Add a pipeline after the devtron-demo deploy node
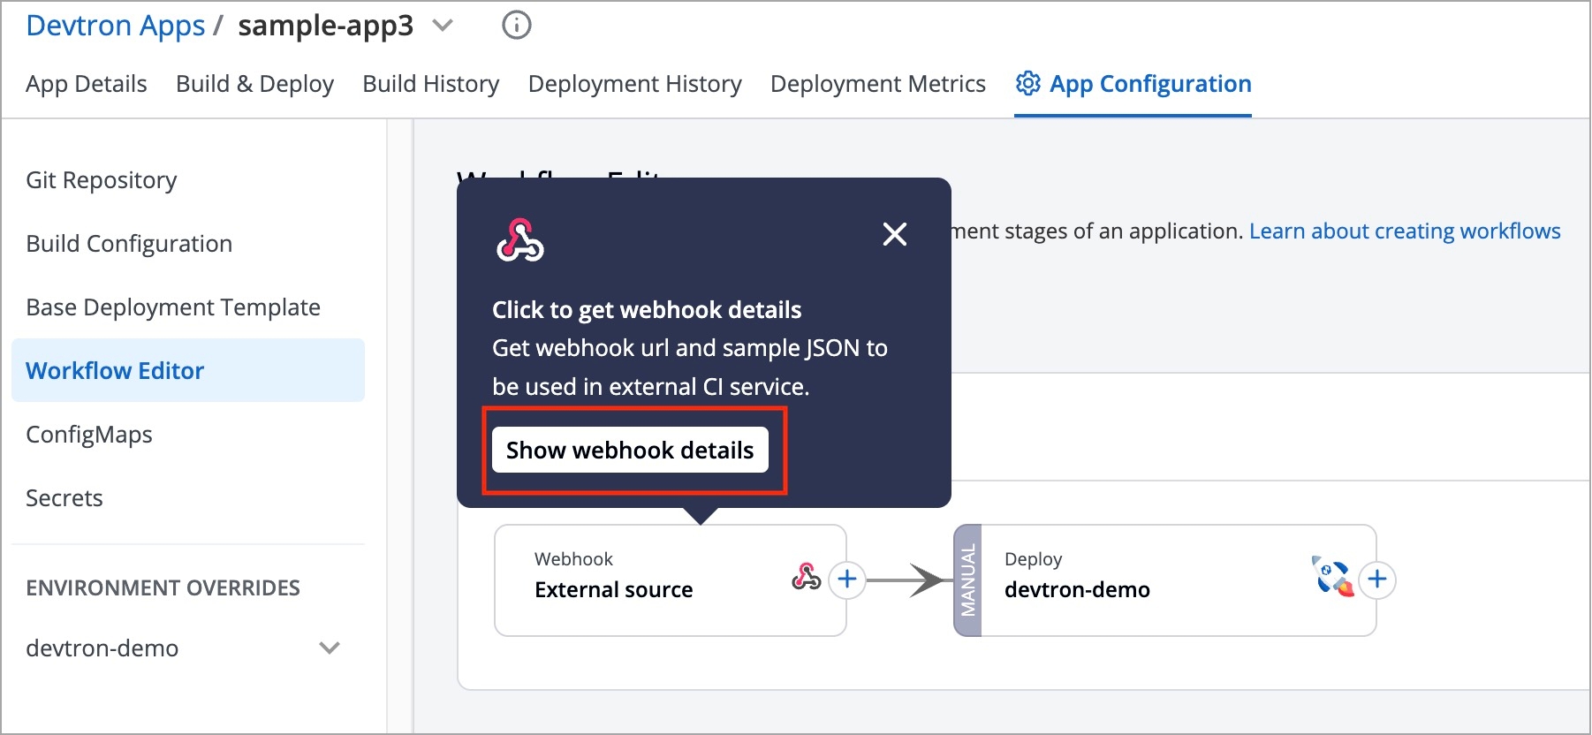Screen dimensions: 1592x735 (x=1377, y=580)
